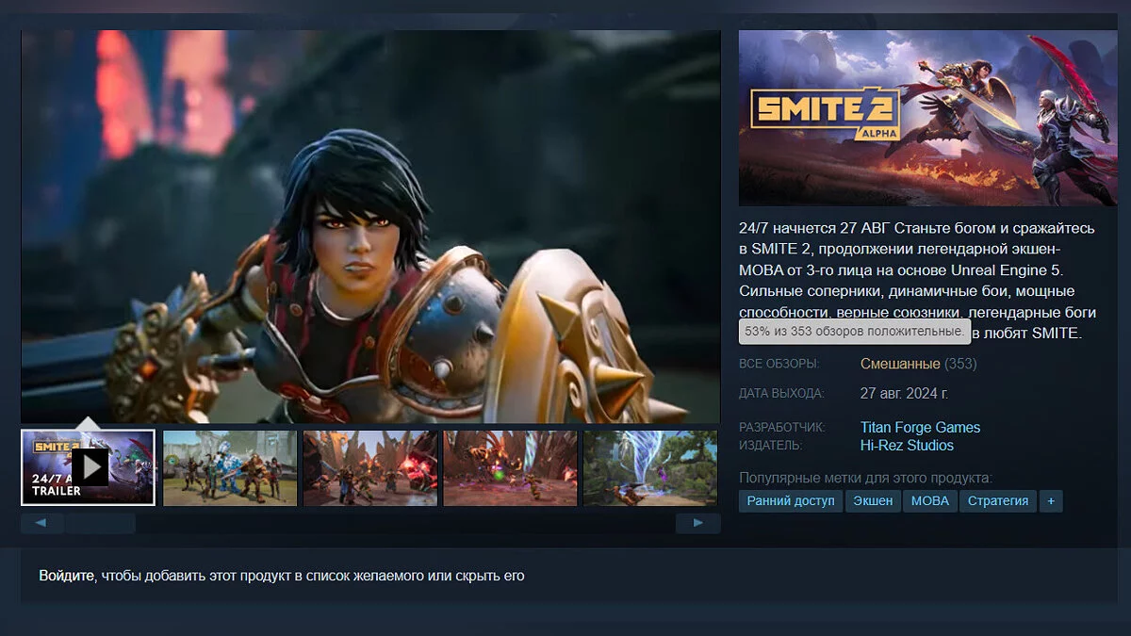This screenshot has width=1131, height=636.
Task: Open the SMITE 2 Alpha header image
Action: [x=927, y=118]
